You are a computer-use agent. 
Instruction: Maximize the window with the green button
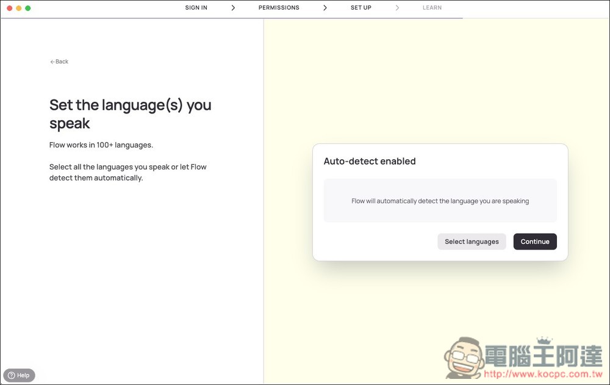pyautogui.click(x=28, y=8)
